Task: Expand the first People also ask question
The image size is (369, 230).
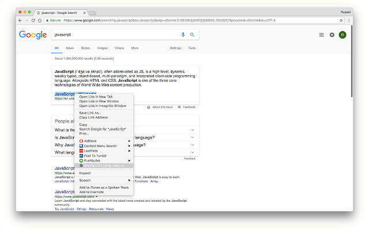Action: point(193,130)
